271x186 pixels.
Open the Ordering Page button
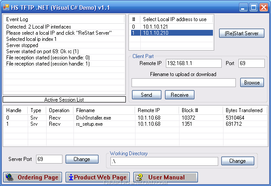point(33,177)
